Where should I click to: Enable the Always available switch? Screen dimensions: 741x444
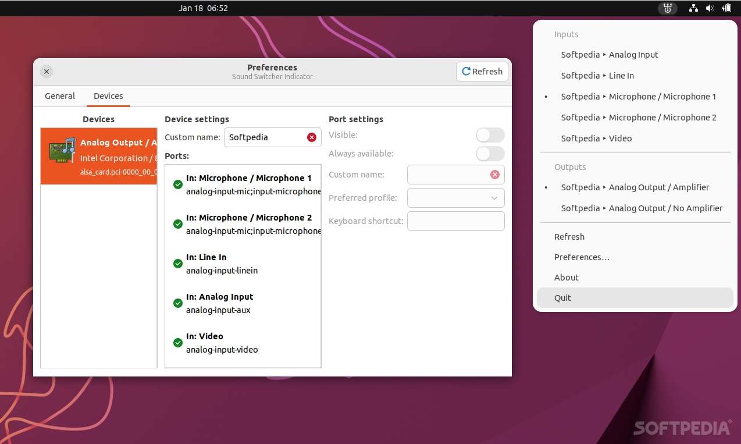pyautogui.click(x=490, y=154)
